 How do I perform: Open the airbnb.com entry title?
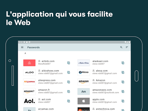pyautogui.click(x=48, y=61)
